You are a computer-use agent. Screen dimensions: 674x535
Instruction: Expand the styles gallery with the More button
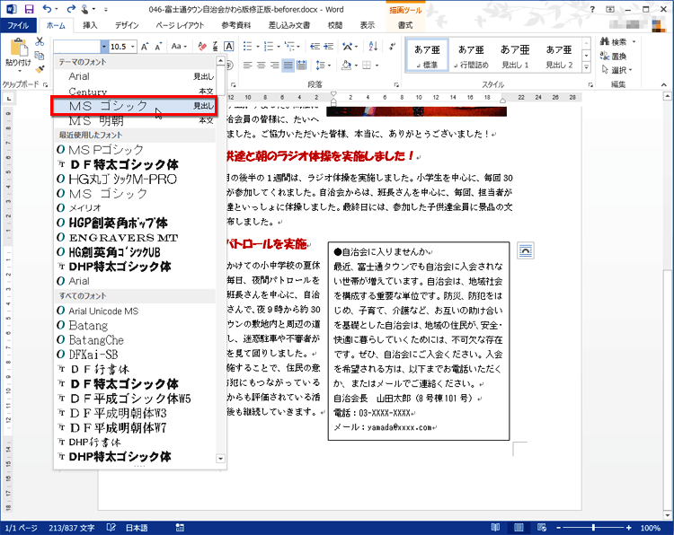pyautogui.click(x=586, y=67)
